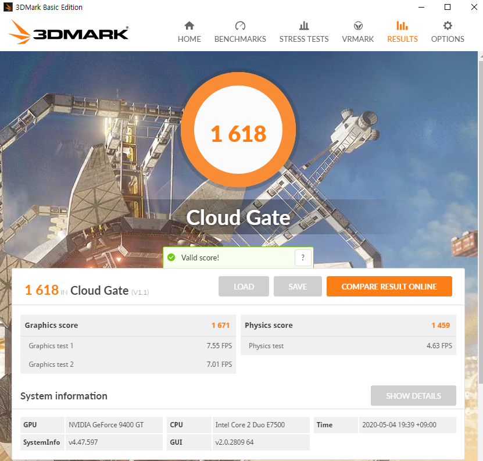Click the GPU field label
This screenshot has width=483, height=461.
tap(30, 424)
